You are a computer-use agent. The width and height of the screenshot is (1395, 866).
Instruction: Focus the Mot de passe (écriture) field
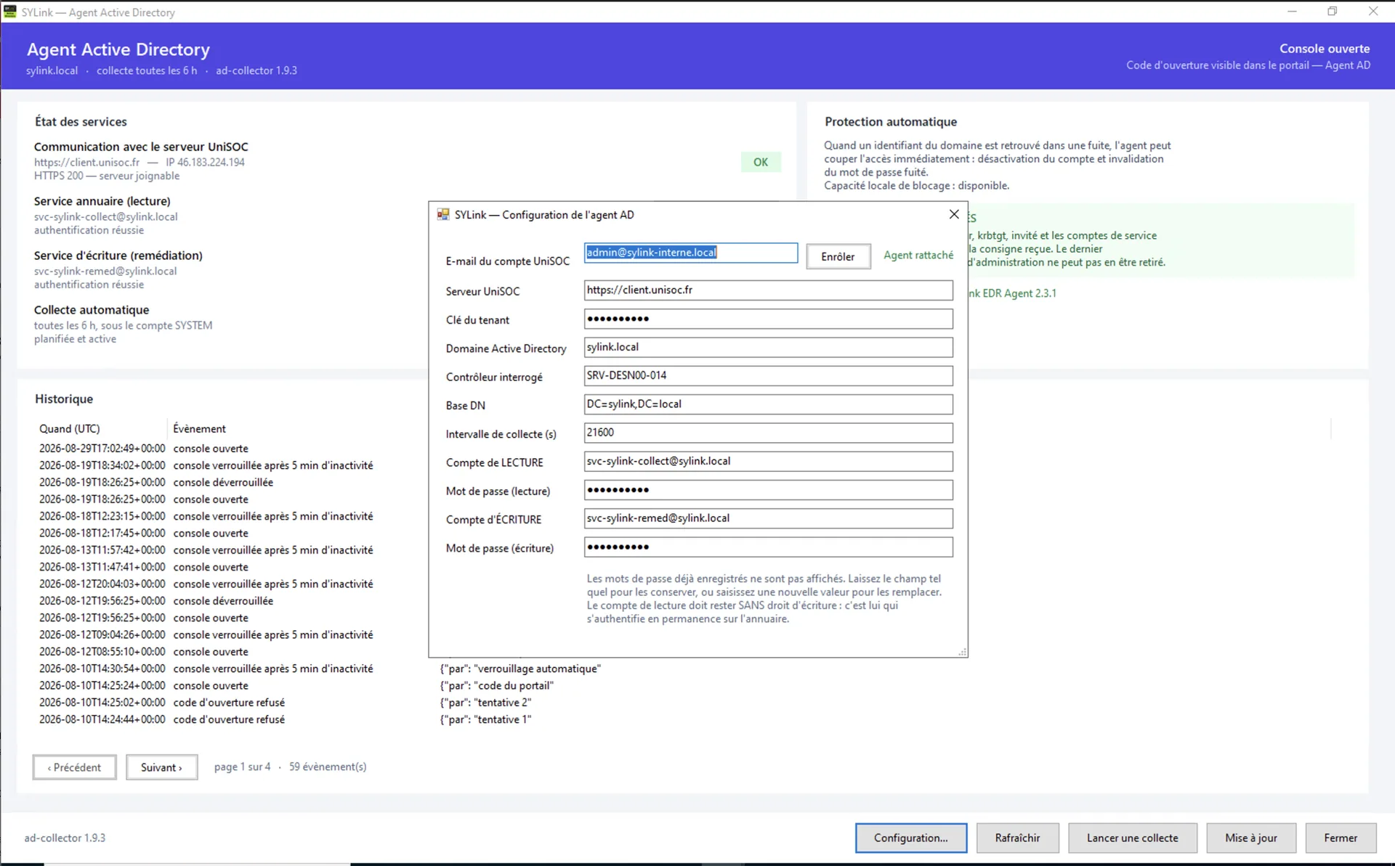click(x=768, y=547)
